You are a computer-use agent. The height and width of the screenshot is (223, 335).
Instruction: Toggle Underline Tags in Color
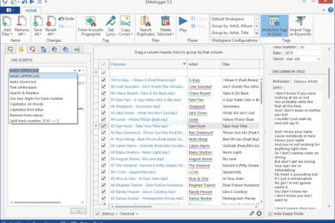(275, 26)
